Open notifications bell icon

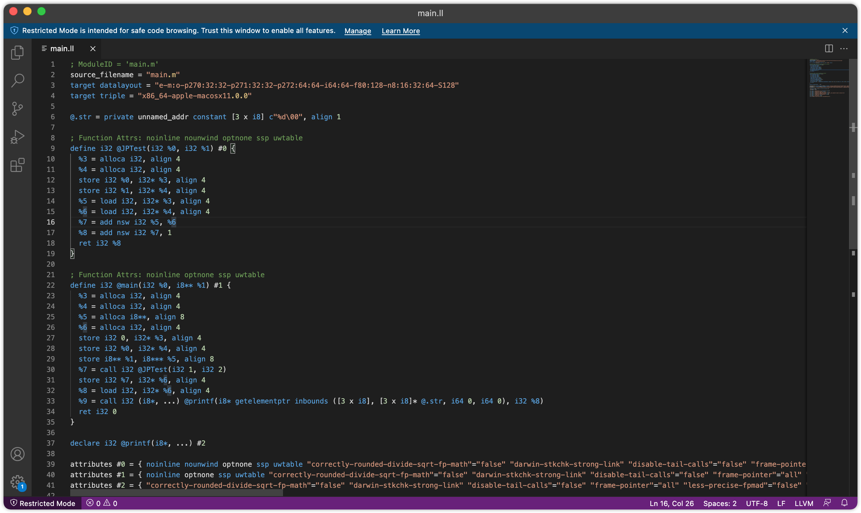844,503
